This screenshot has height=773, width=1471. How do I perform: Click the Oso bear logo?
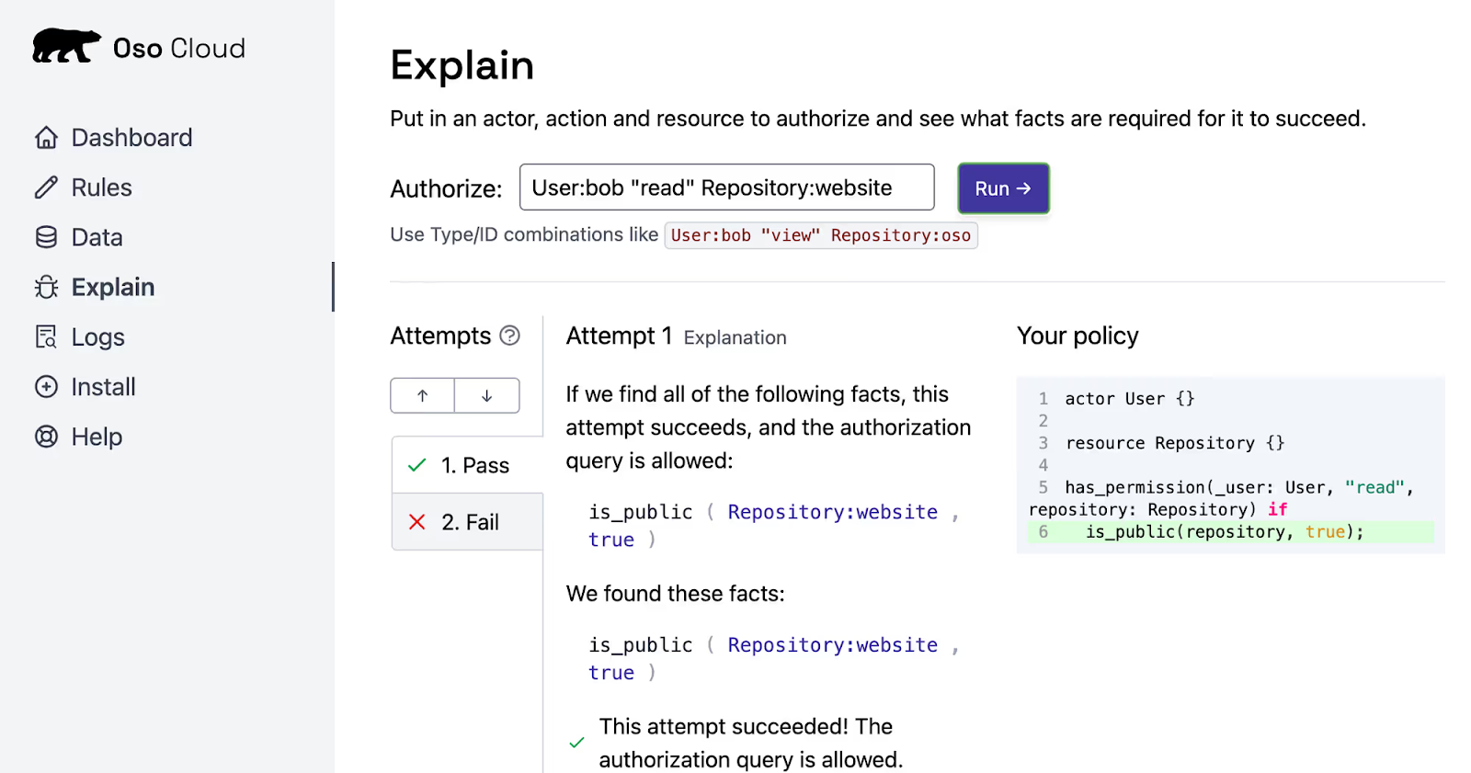pos(66,46)
